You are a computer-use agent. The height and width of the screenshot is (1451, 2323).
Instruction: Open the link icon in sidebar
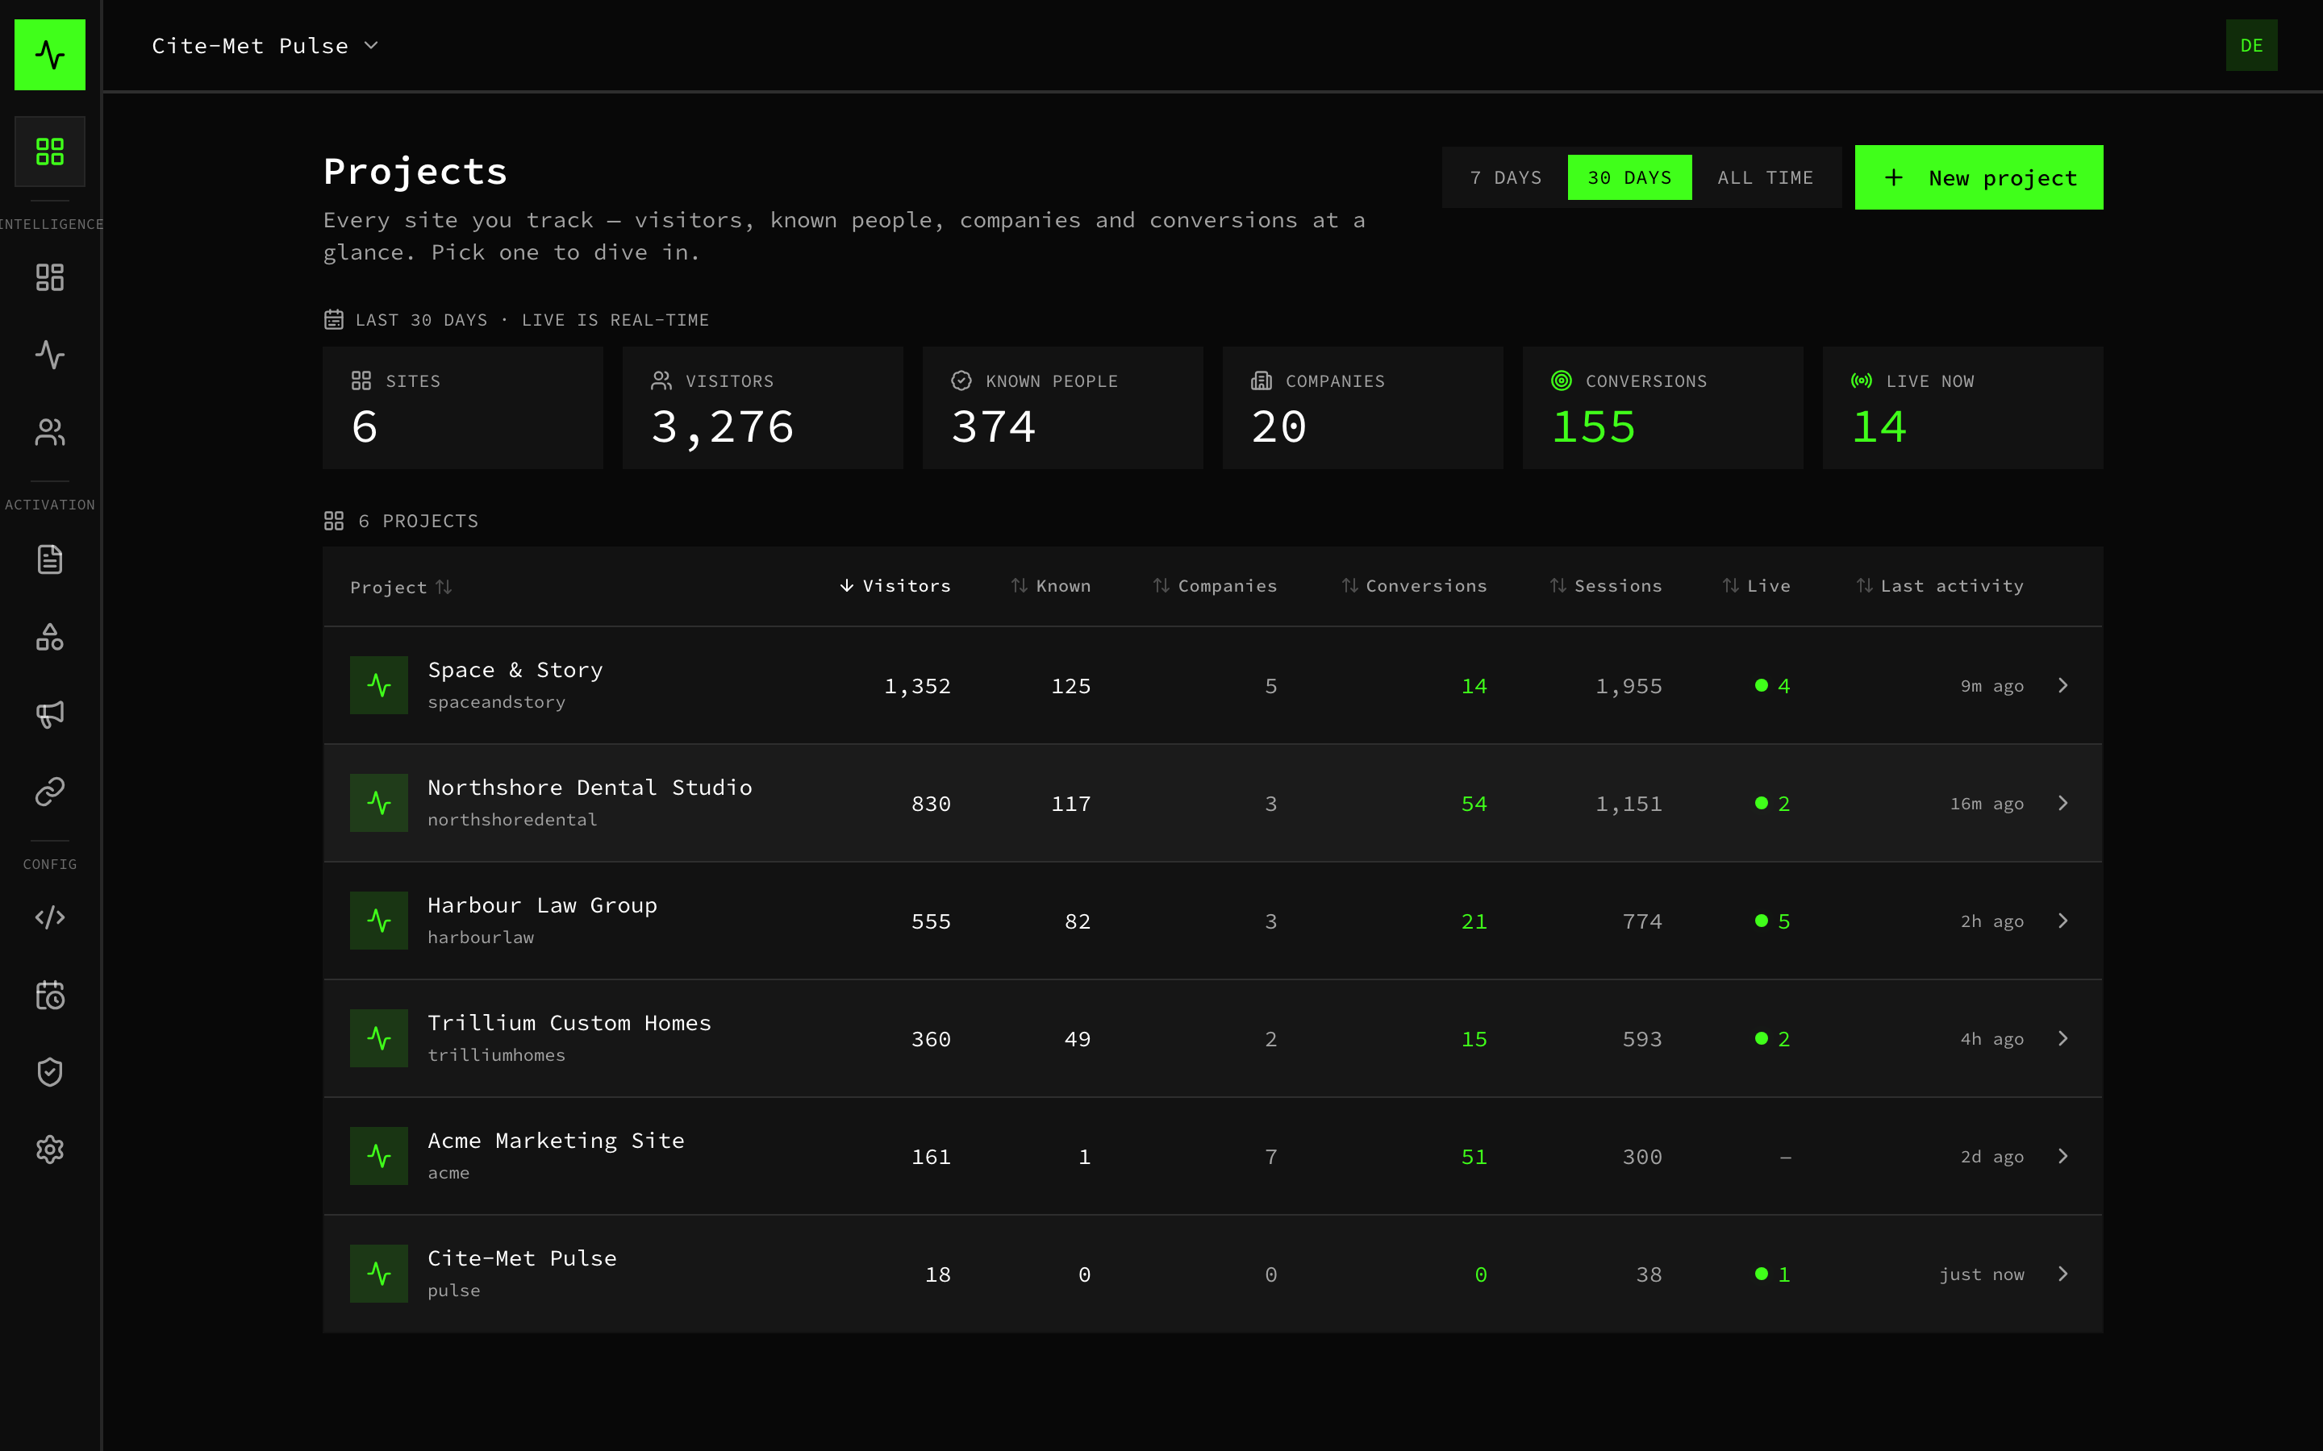coord(50,792)
